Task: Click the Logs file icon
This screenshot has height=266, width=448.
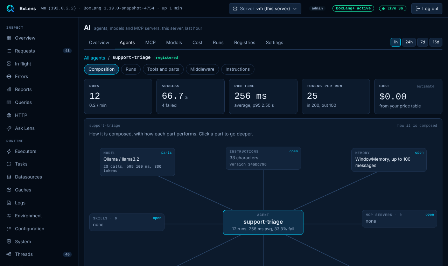Action: click(9, 203)
